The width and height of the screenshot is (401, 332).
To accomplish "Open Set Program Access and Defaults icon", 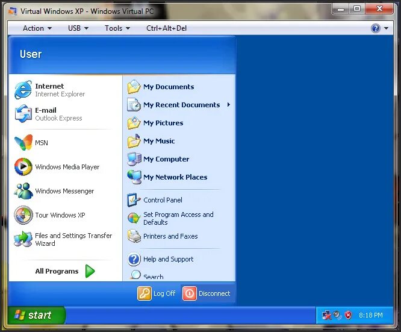I will click(134, 218).
